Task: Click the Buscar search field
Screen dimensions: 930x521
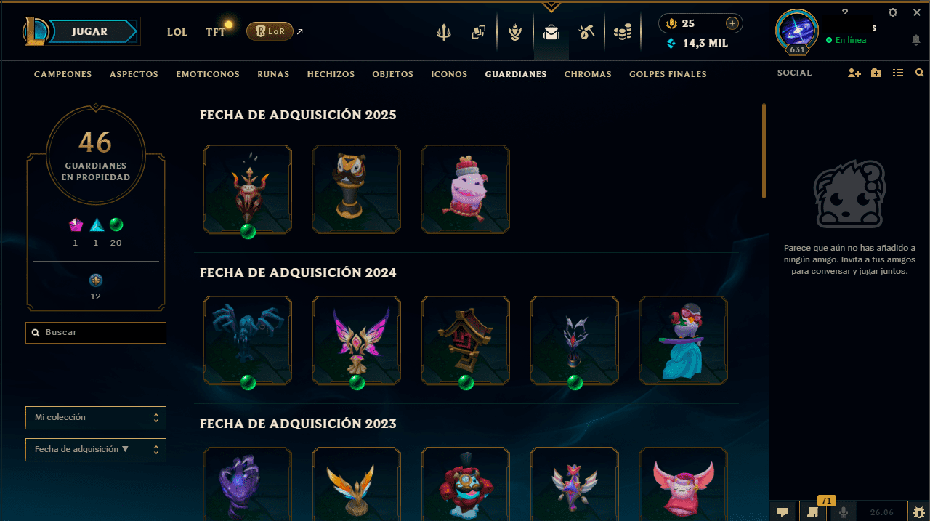Action: point(96,333)
